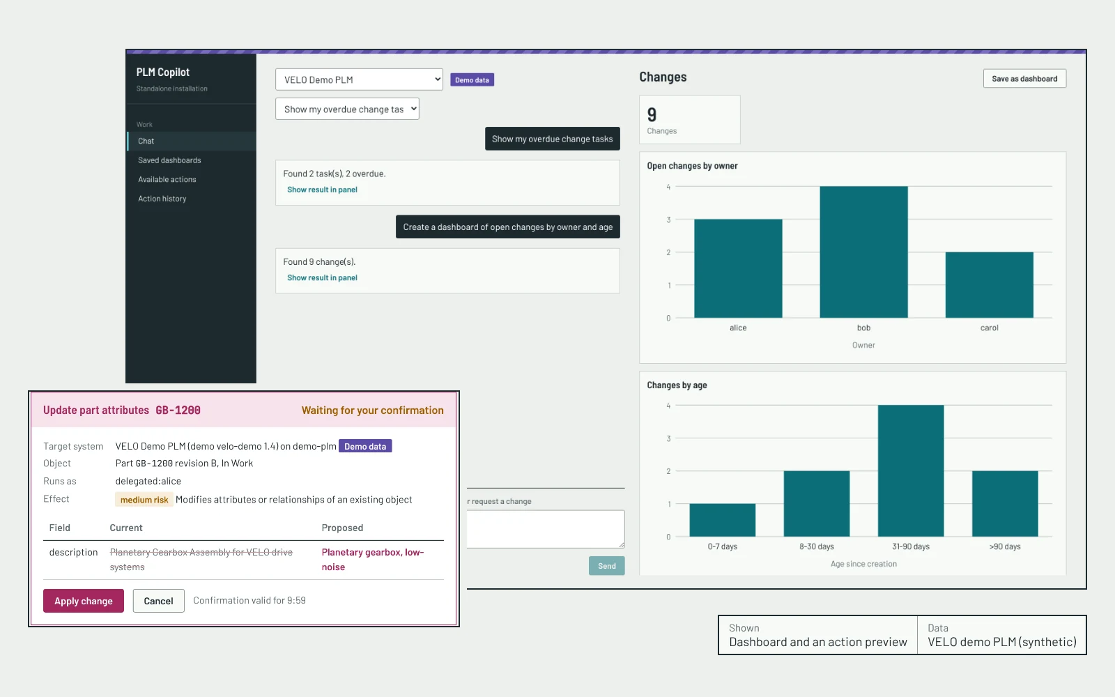Click 'delegated:alice' Runs as value
This screenshot has height=697, width=1115.
(148, 481)
